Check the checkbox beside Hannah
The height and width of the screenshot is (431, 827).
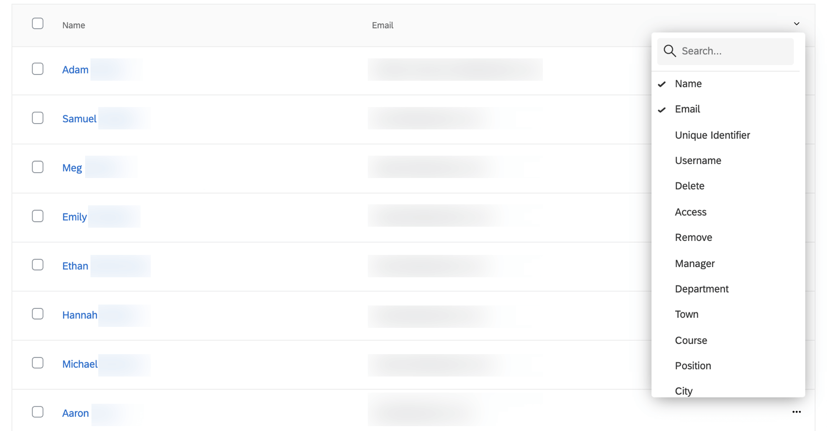tap(37, 314)
